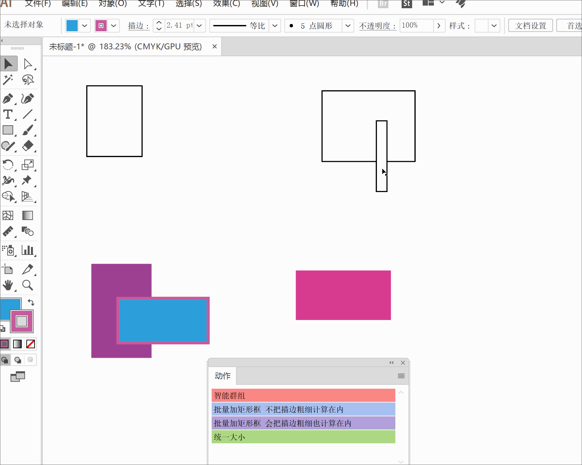Run the 智能群组 action
582x465 pixels.
303,396
